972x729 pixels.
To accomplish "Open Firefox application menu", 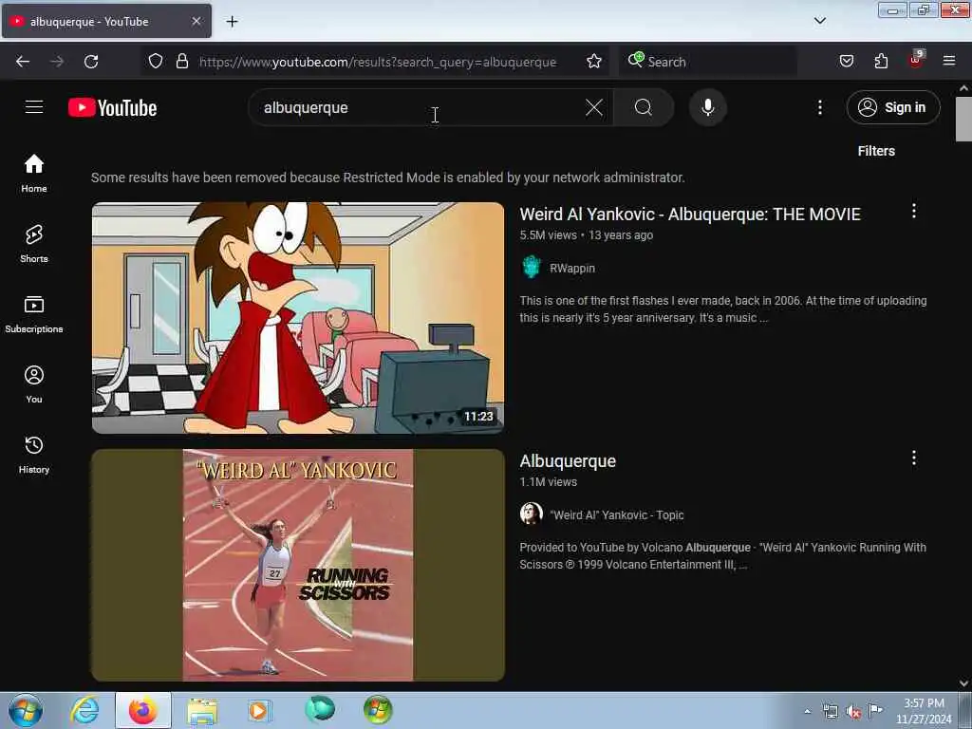I will (949, 61).
